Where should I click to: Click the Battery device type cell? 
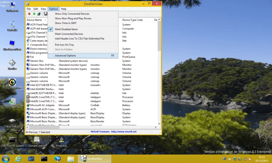tap(126, 105)
